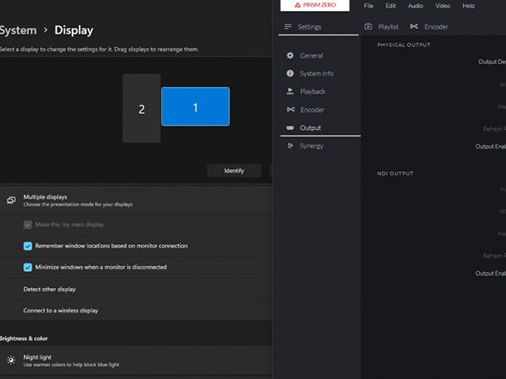Click Detect other display
The height and width of the screenshot is (379, 506).
[x=50, y=289]
